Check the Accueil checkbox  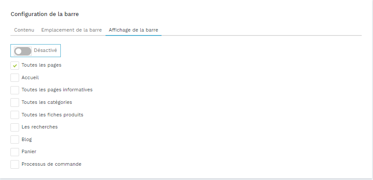click(x=15, y=78)
